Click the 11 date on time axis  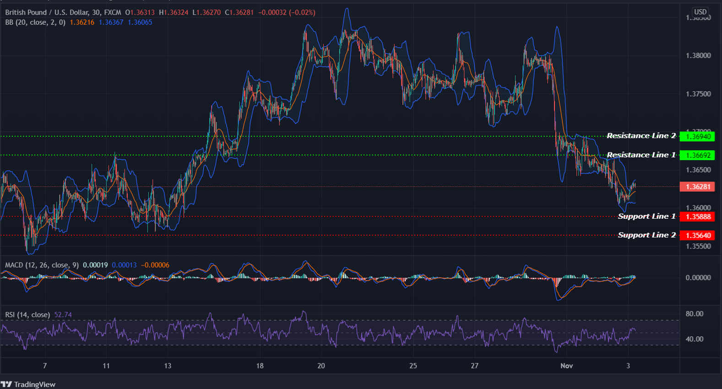[x=106, y=366]
